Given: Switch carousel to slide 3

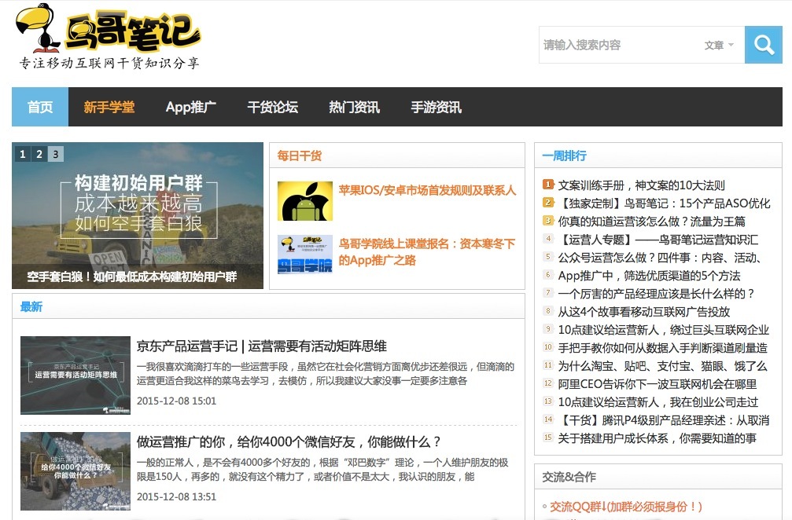Looking at the screenshot, I should pyautogui.click(x=55, y=154).
